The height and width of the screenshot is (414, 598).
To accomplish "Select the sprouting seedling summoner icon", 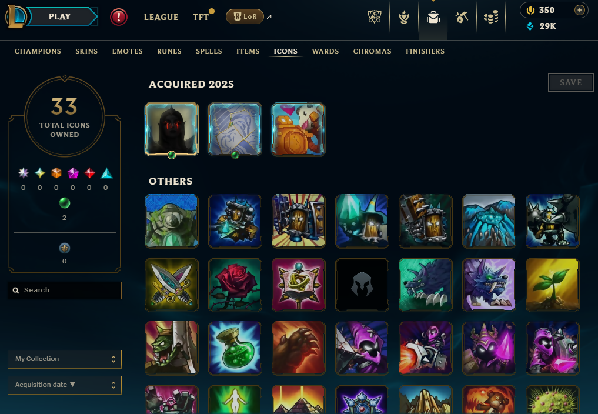I will (x=552, y=285).
